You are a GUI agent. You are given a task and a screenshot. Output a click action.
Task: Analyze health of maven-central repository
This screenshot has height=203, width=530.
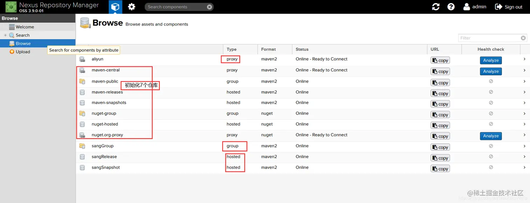click(x=491, y=71)
